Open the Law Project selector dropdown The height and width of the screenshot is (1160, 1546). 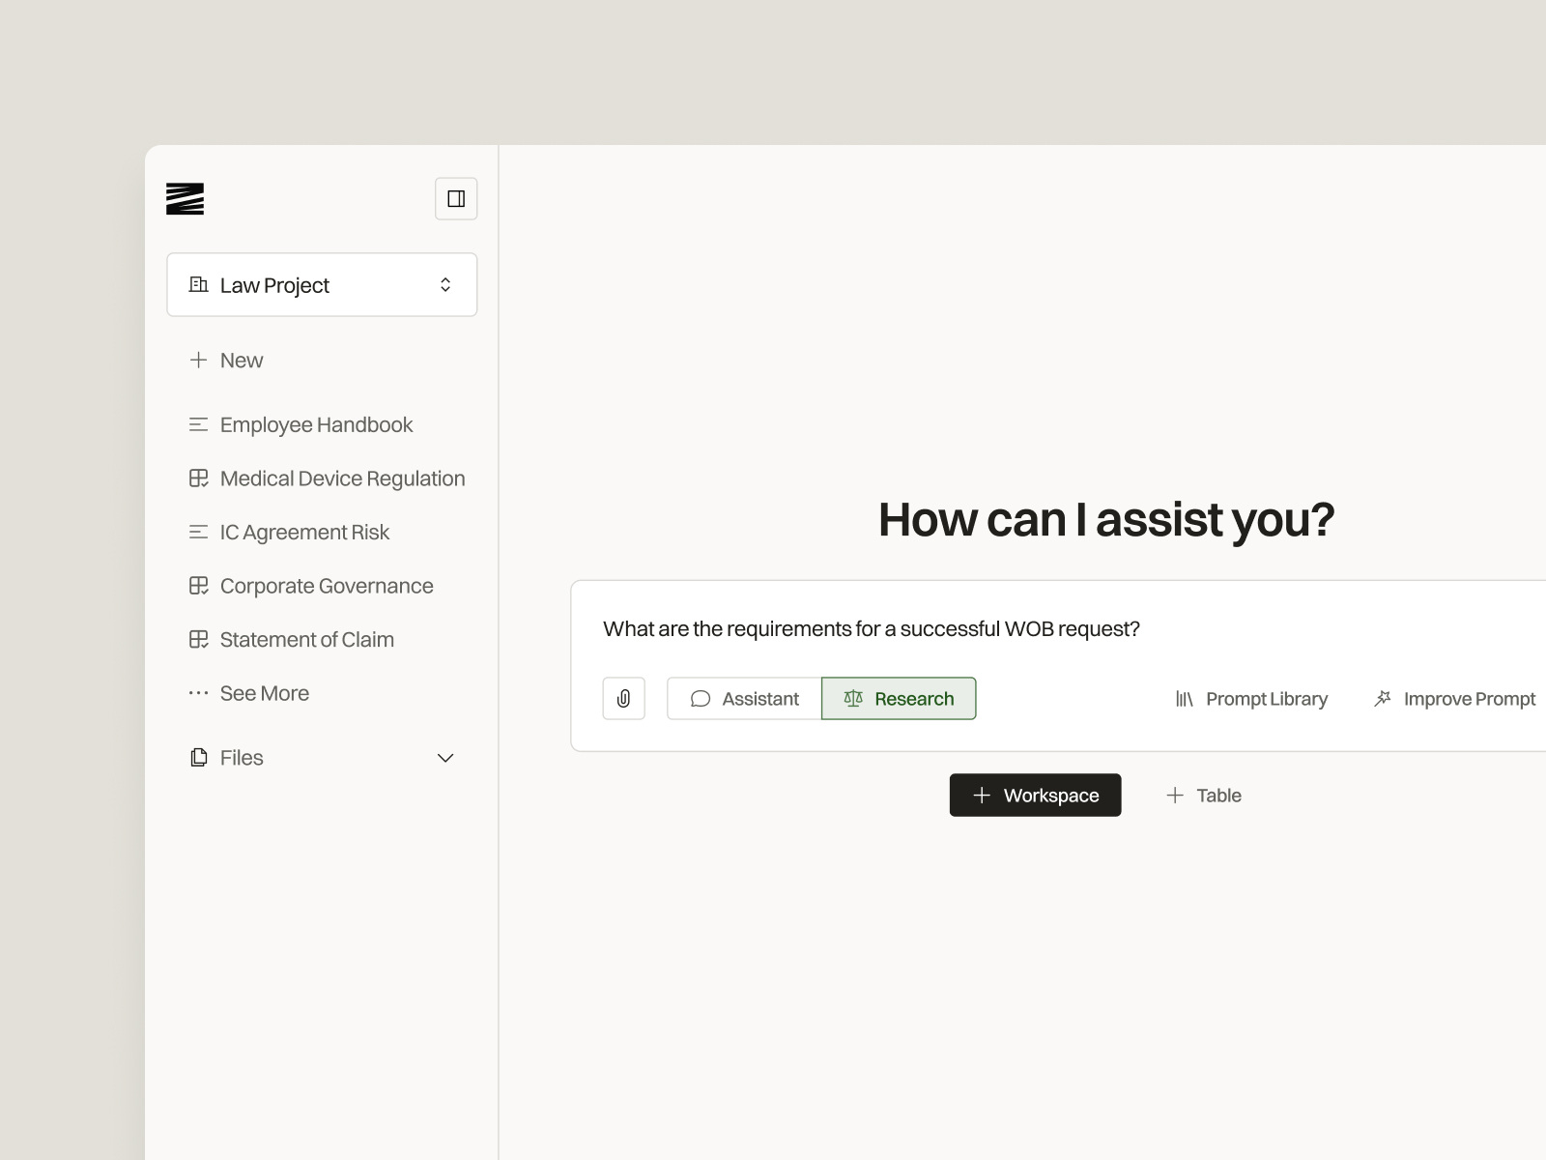click(322, 284)
